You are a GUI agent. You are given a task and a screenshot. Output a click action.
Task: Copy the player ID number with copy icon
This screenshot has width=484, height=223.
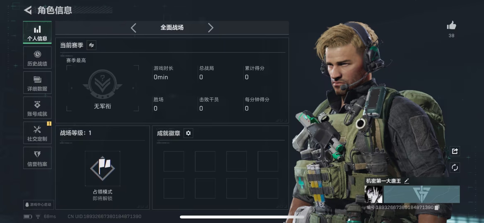[x=437, y=207]
